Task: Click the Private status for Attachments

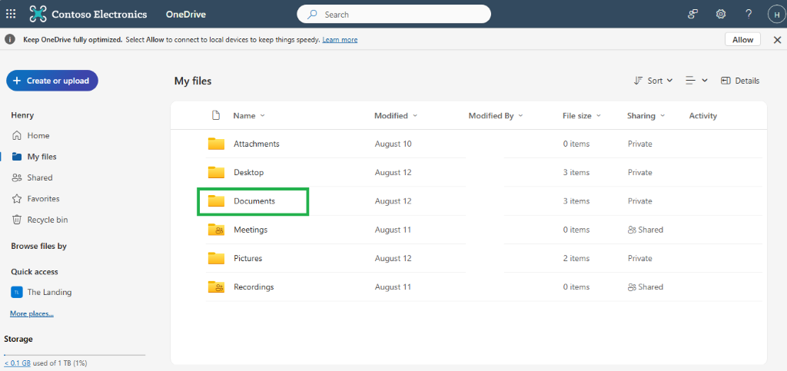Action: pyautogui.click(x=640, y=144)
